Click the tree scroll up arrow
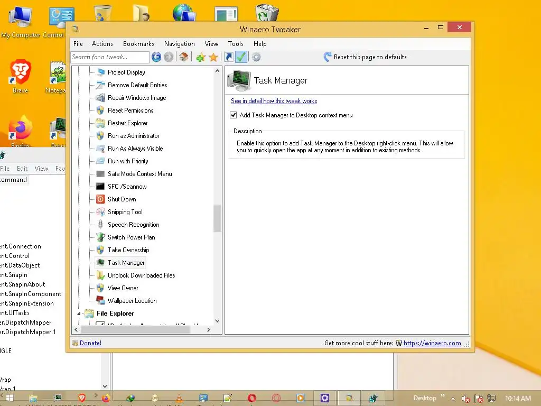The image size is (541, 406). pyautogui.click(x=217, y=71)
